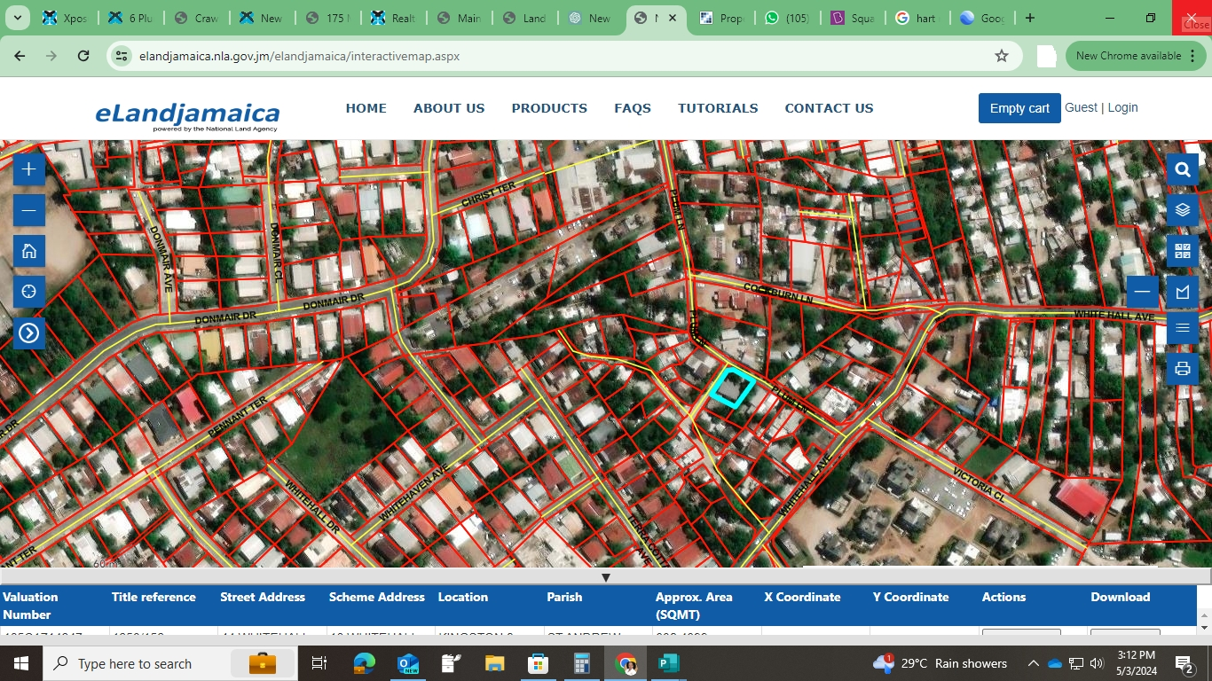The image size is (1212, 681).
Task: Select the measurement tool
Action: pyautogui.click(x=1182, y=292)
